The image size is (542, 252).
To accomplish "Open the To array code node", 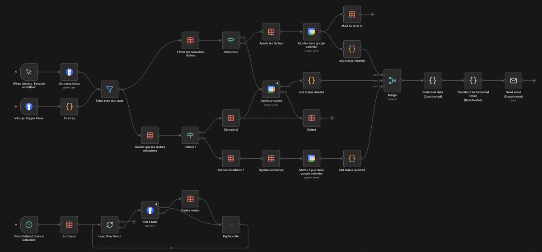I will tap(69, 106).
